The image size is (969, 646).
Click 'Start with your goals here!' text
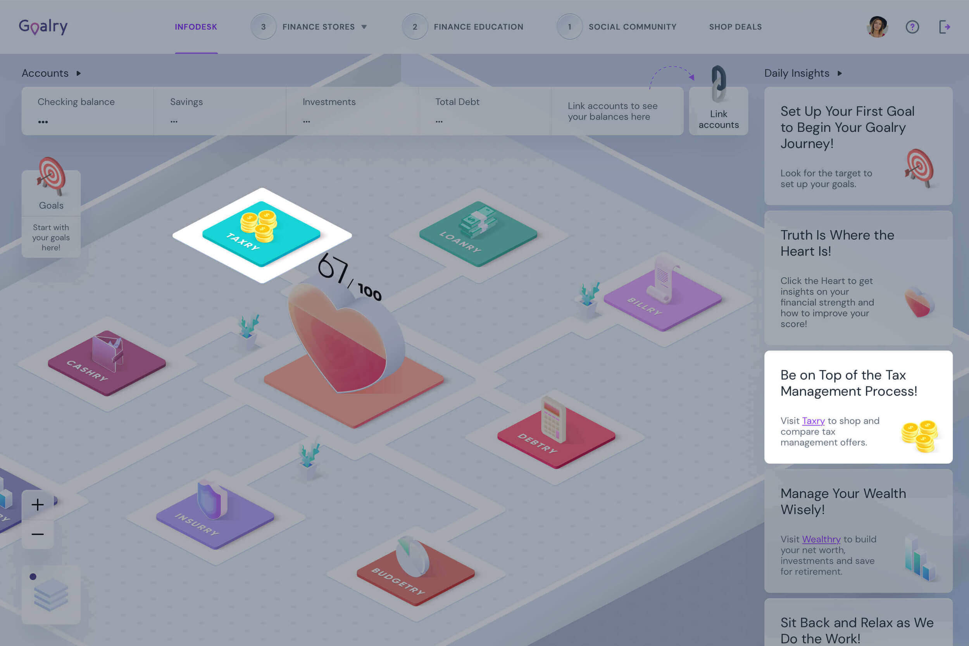click(x=51, y=237)
